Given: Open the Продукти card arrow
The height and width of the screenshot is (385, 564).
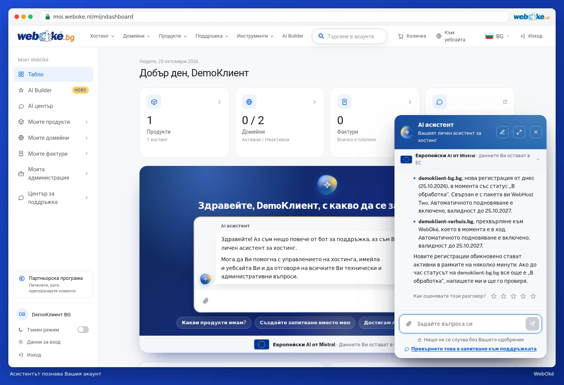Looking at the screenshot, I should point(219,102).
